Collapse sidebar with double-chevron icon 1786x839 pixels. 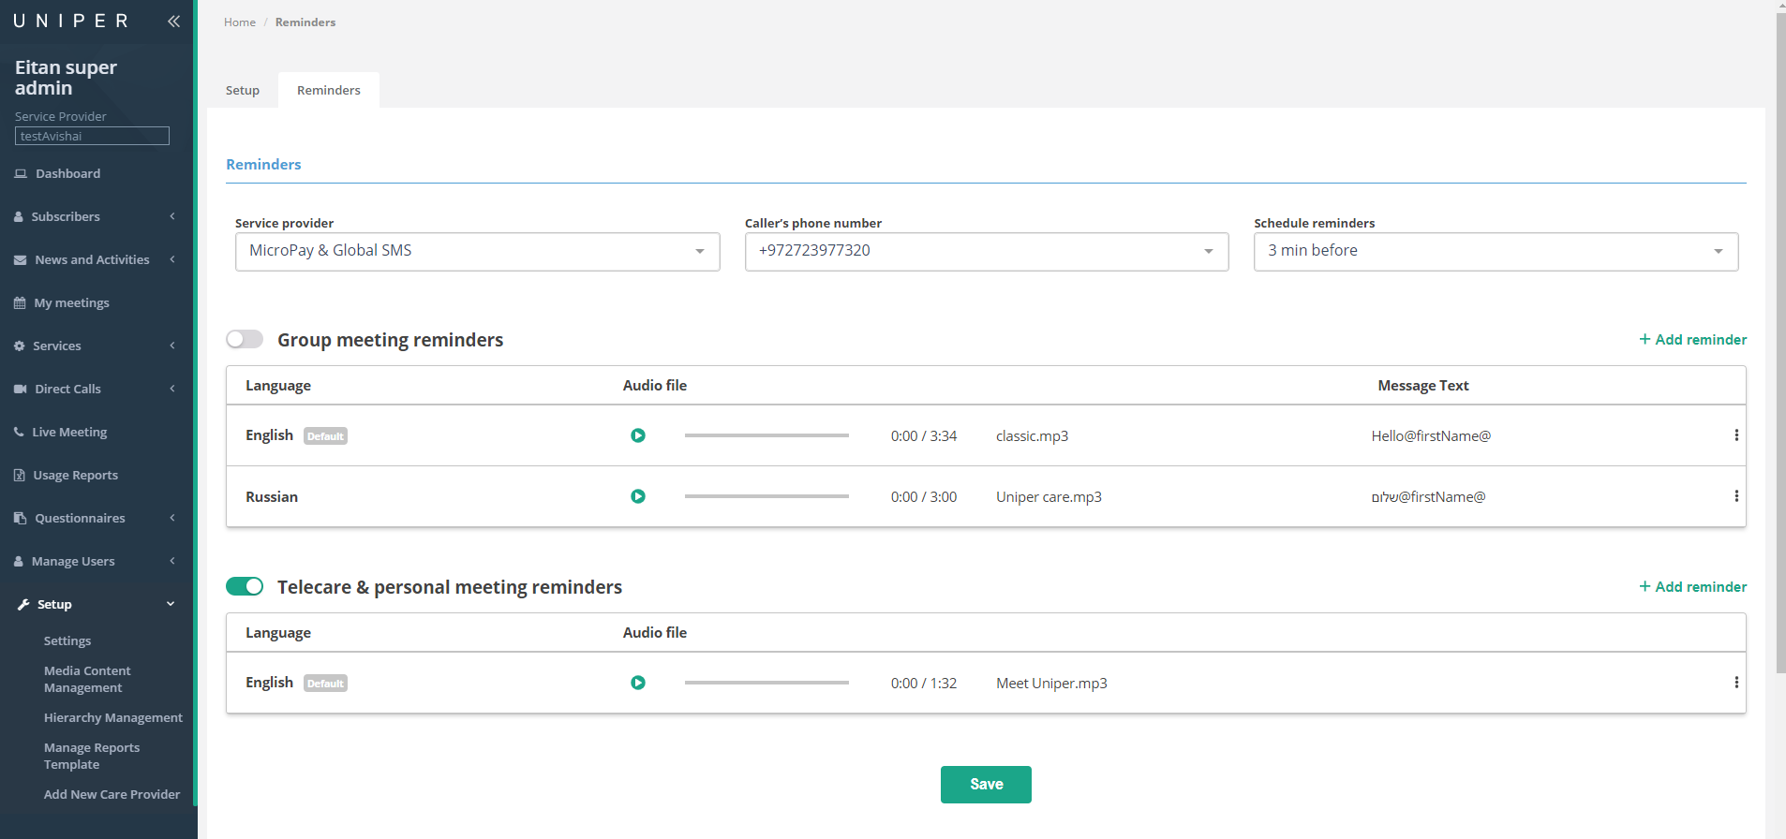pos(173,21)
